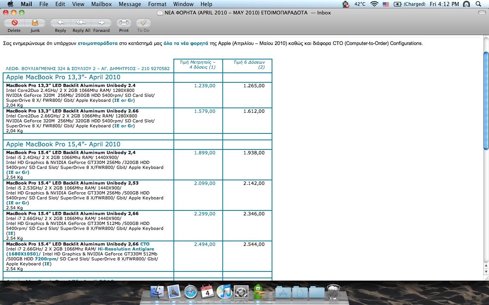Open the US flag input source menu
The height and width of the screenshot is (305, 489).
pos(386,4)
